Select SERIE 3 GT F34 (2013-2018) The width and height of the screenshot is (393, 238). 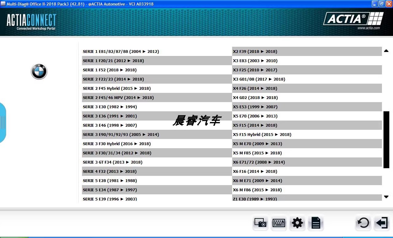click(x=157, y=162)
